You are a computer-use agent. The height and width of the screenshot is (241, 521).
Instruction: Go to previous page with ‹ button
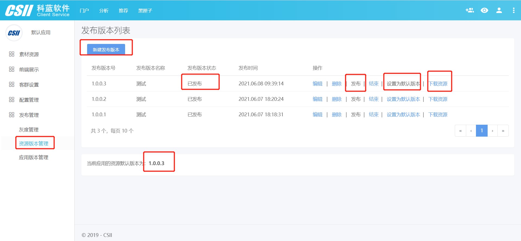471,131
